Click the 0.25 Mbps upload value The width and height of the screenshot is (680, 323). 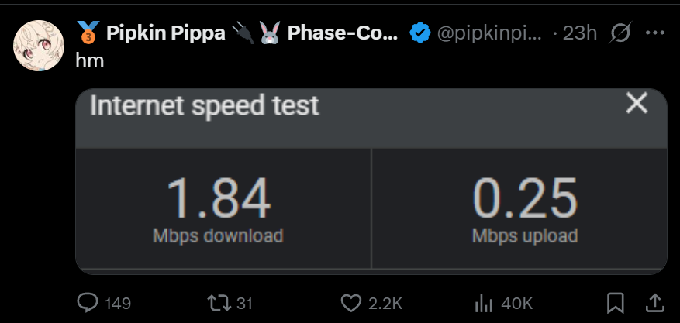coord(525,199)
